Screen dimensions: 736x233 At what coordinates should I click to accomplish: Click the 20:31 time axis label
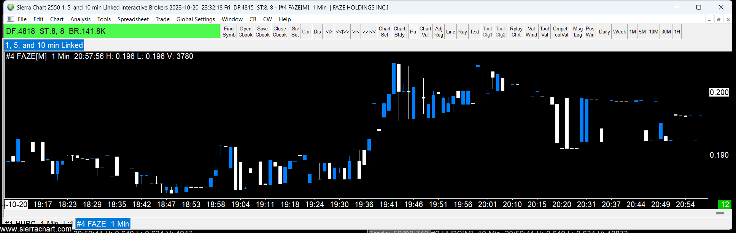pos(586,204)
